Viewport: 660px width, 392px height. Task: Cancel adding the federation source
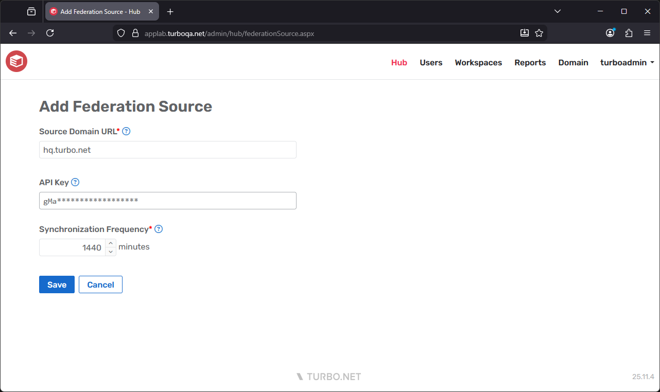pyautogui.click(x=100, y=284)
